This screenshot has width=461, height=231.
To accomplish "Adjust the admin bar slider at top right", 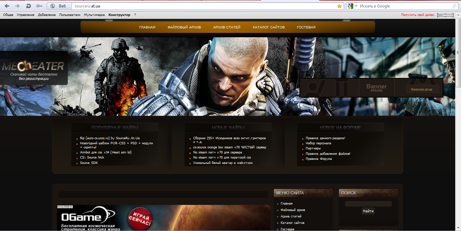I will (x=445, y=15).
